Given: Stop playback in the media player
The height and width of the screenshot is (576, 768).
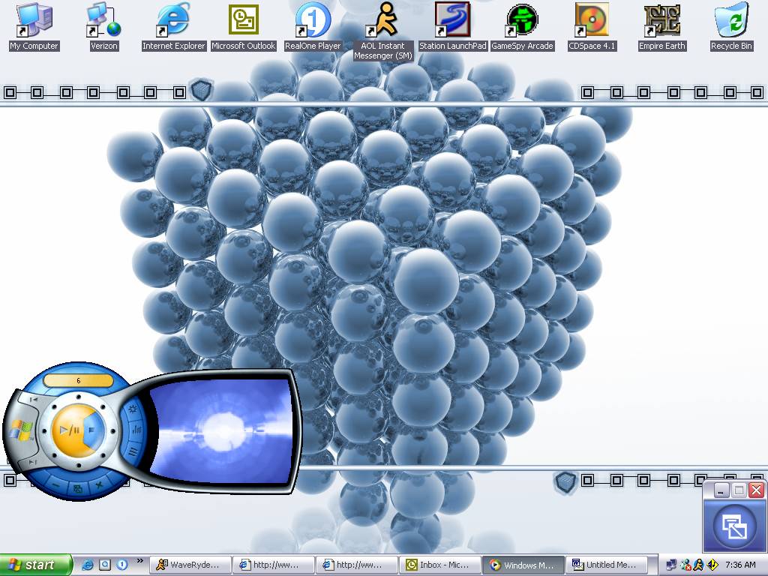Looking at the screenshot, I should pos(92,430).
